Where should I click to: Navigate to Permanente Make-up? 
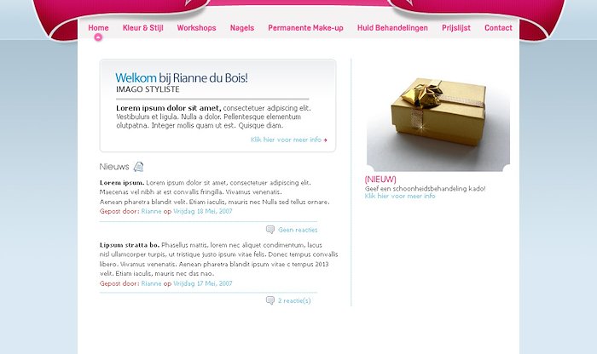pyautogui.click(x=305, y=28)
